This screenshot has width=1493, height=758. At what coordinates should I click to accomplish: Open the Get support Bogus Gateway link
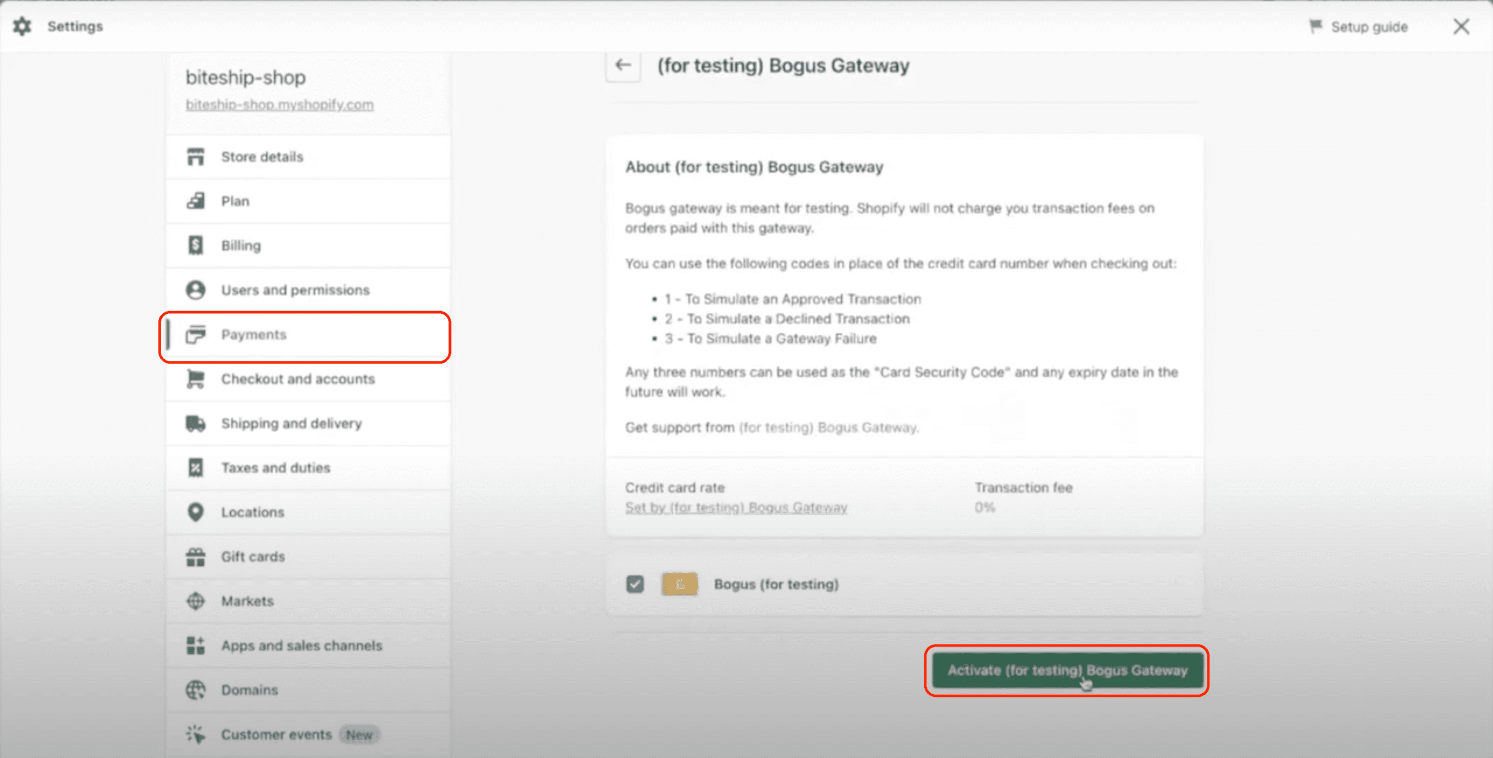(829, 428)
